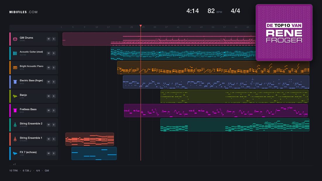Click the String Ensemble 1 icon
The width and height of the screenshot is (322, 181).
click(x=15, y=139)
